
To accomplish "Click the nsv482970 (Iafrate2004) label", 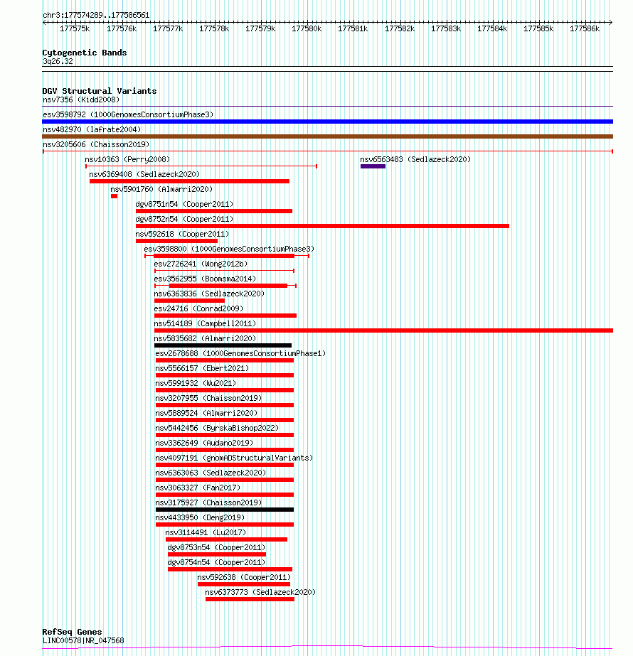I will pyautogui.click(x=92, y=129).
